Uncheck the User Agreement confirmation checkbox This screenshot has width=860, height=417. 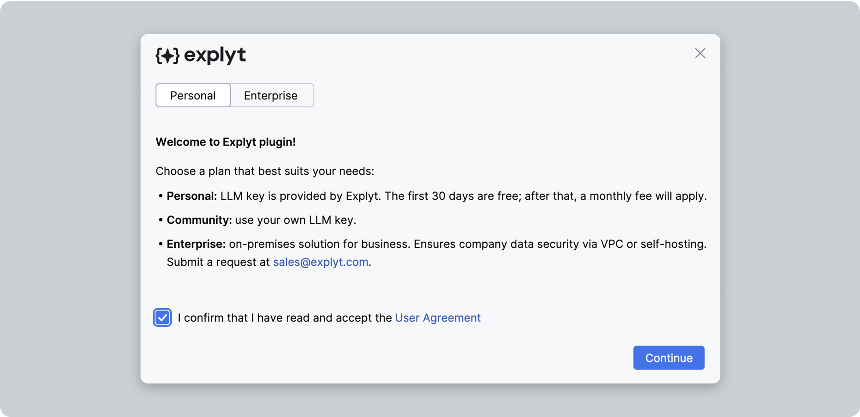tap(162, 318)
